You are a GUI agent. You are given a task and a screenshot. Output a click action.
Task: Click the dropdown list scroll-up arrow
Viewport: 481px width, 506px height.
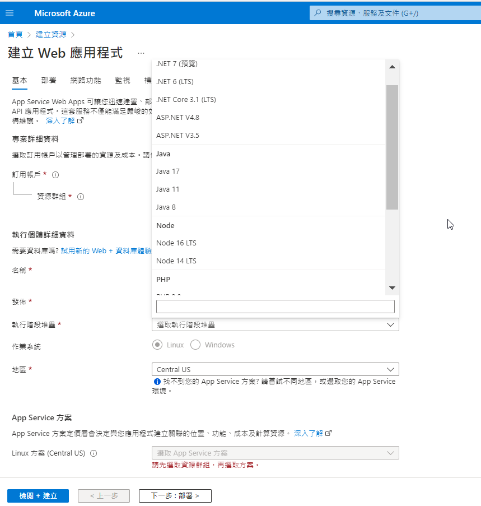pyautogui.click(x=392, y=67)
